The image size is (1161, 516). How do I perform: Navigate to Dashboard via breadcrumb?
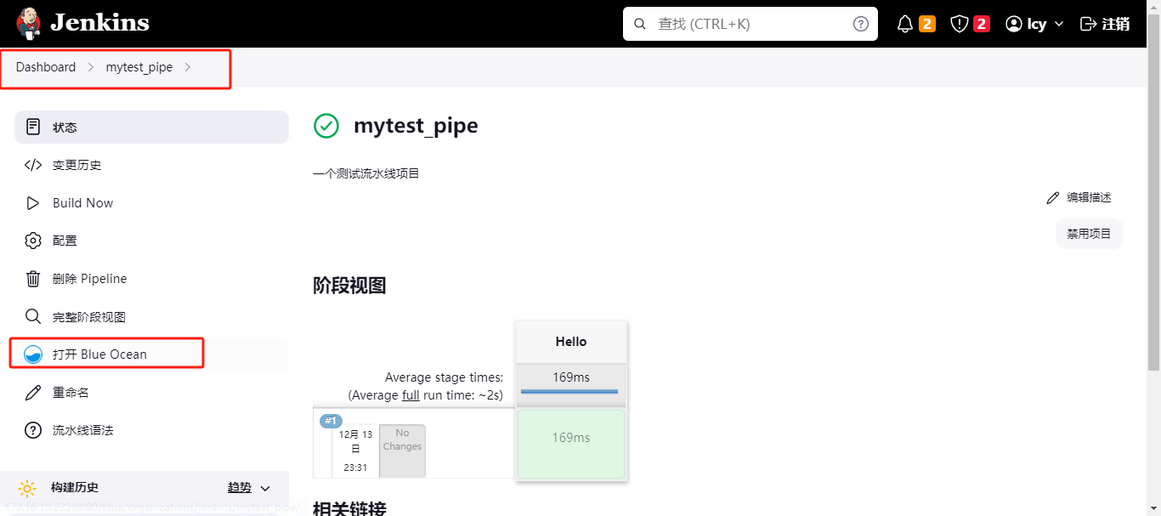pyautogui.click(x=45, y=67)
